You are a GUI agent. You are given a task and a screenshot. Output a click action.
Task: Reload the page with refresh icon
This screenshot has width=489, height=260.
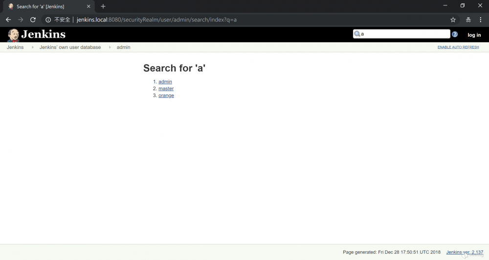tap(33, 20)
